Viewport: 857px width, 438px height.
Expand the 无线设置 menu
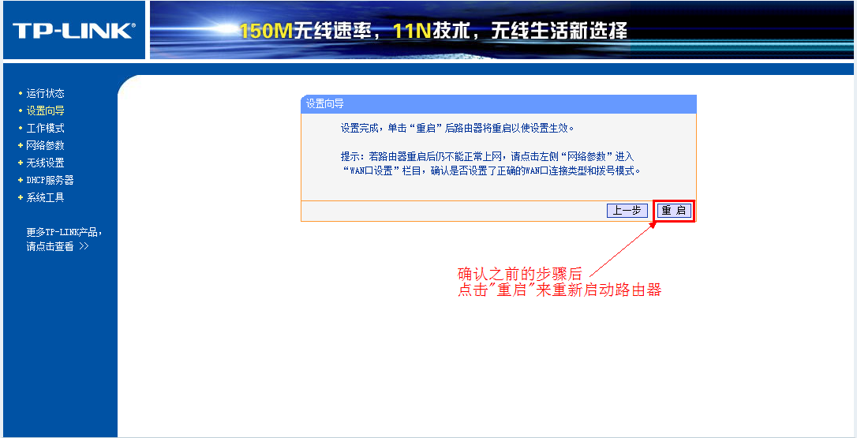pyautogui.click(x=45, y=163)
